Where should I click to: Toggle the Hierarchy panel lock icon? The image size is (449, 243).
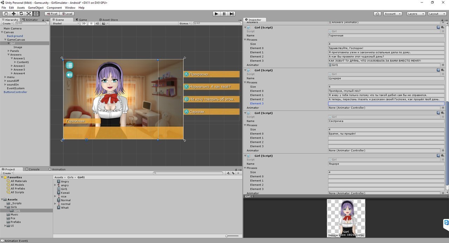click(x=44, y=20)
